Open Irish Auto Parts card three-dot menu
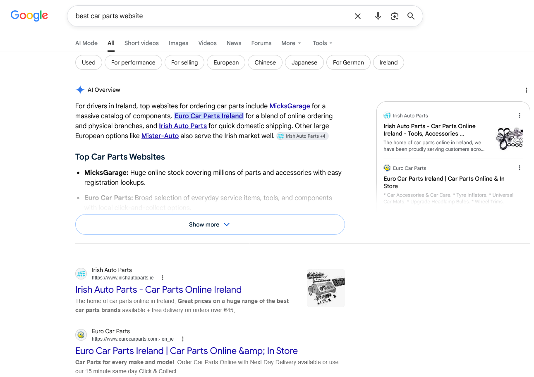This screenshot has height=377, width=534. pyautogui.click(x=520, y=115)
